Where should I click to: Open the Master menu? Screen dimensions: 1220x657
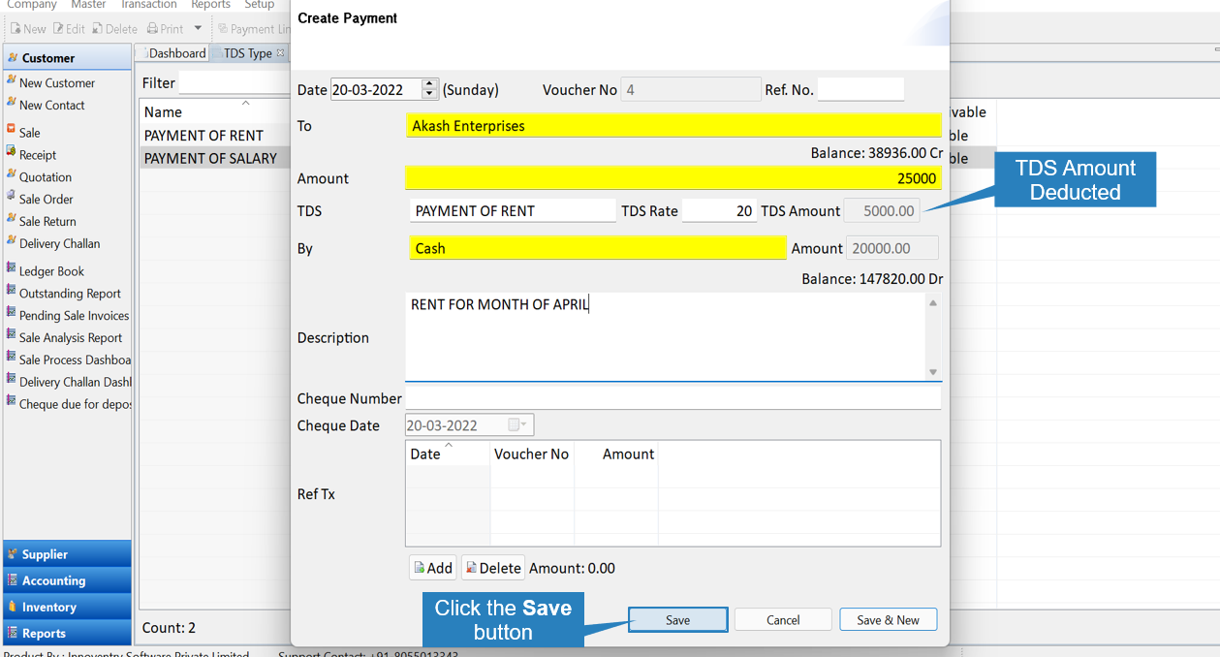point(88,5)
